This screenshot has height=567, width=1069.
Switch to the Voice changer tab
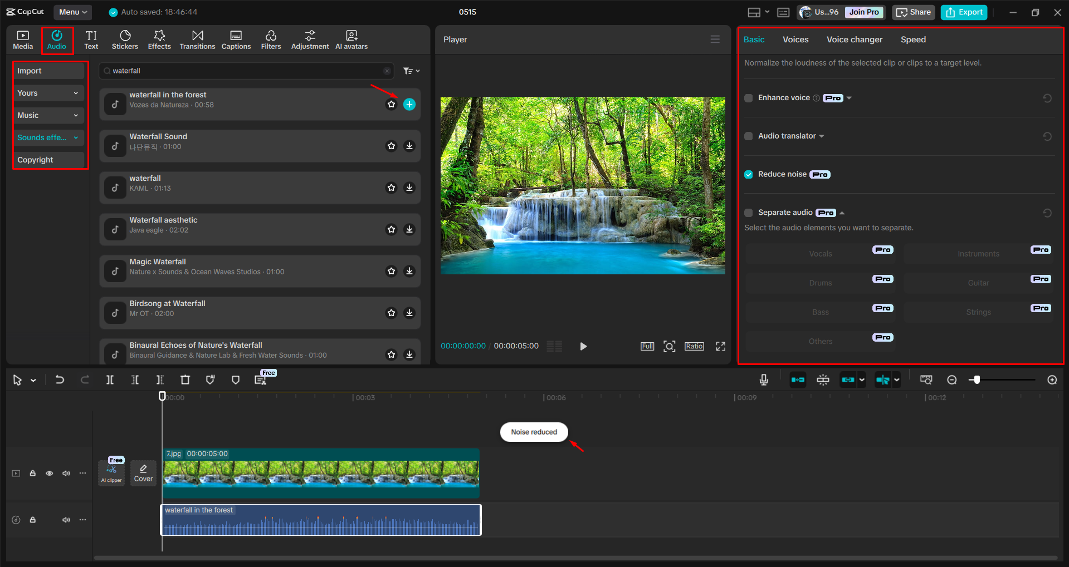point(854,40)
